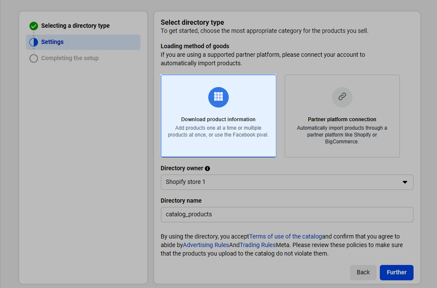Select Completing the setup step
Viewport: 437px width, 288px height.
[x=70, y=58]
